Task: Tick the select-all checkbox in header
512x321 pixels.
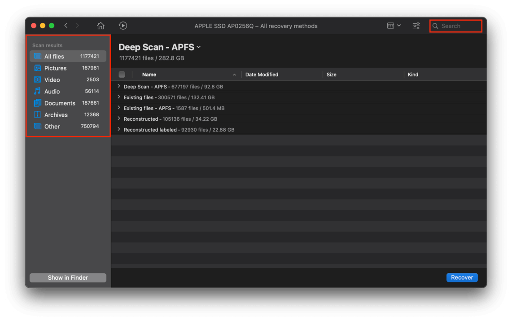Action: [x=122, y=75]
